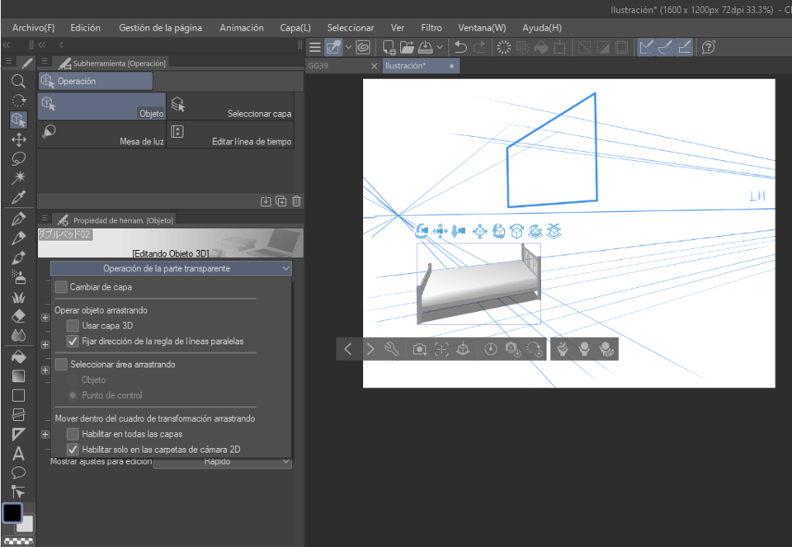Open help question mark icon

pyautogui.click(x=709, y=48)
